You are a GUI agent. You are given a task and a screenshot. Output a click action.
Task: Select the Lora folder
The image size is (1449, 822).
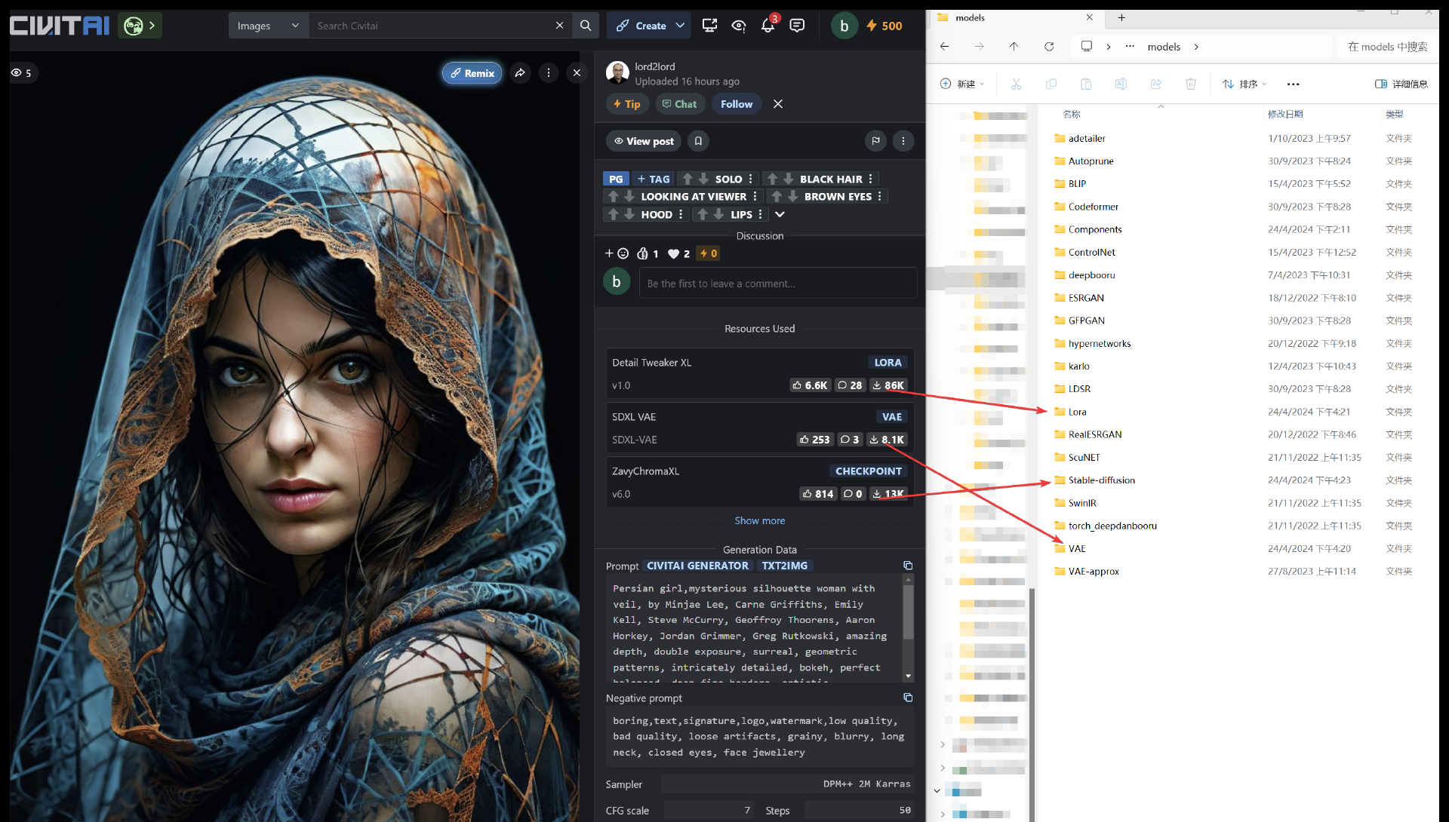pyautogui.click(x=1077, y=412)
